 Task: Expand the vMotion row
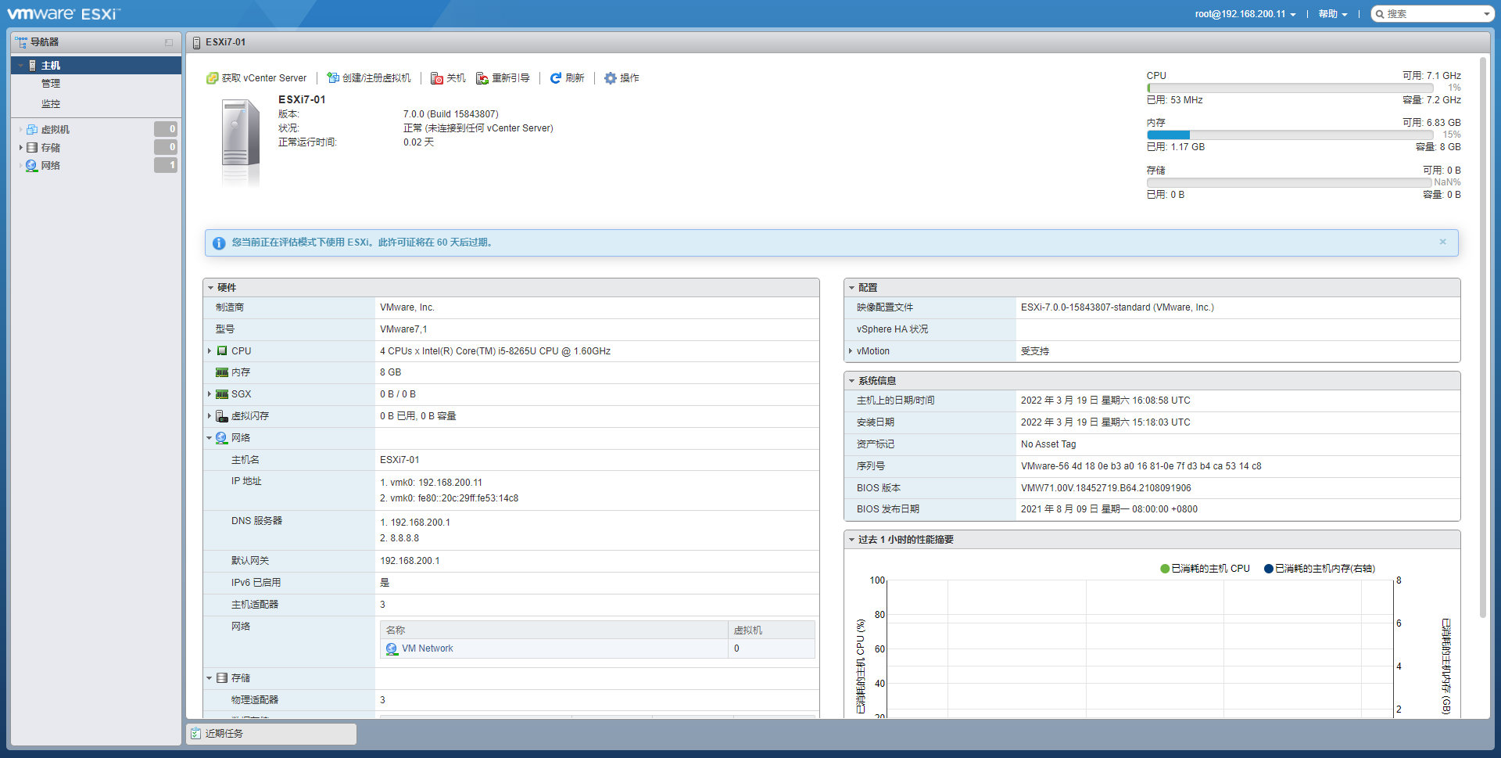click(851, 351)
